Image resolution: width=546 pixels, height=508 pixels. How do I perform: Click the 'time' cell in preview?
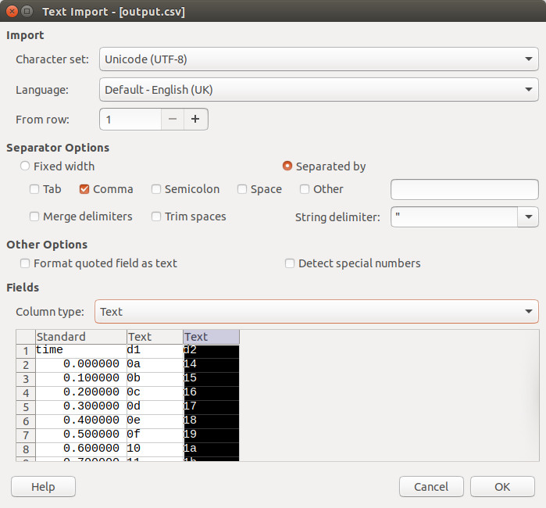[81, 350]
